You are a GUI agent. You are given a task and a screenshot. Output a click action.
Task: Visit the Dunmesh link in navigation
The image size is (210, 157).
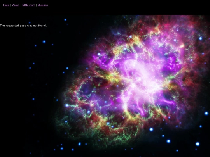pyautogui.click(x=43, y=5)
